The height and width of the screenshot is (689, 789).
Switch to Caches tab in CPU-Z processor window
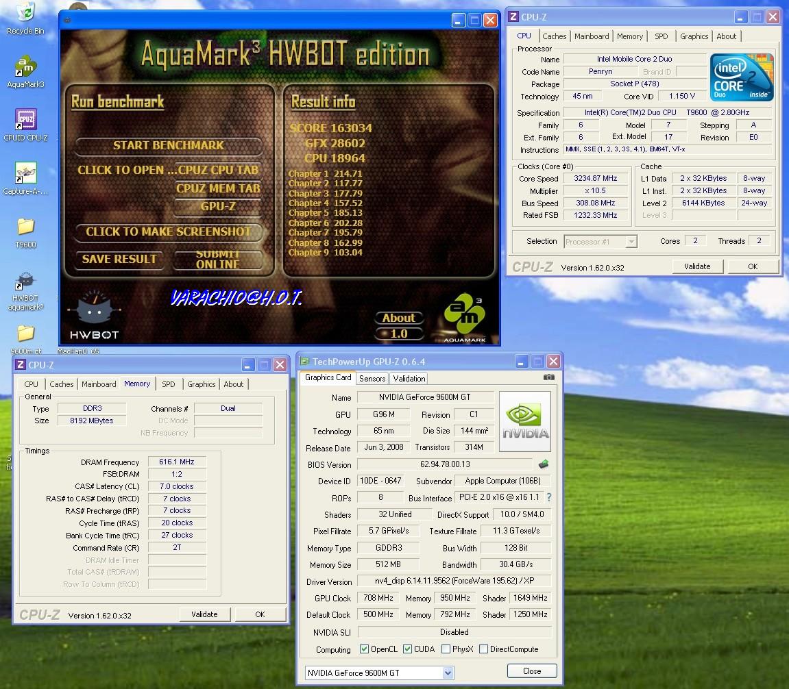click(554, 36)
